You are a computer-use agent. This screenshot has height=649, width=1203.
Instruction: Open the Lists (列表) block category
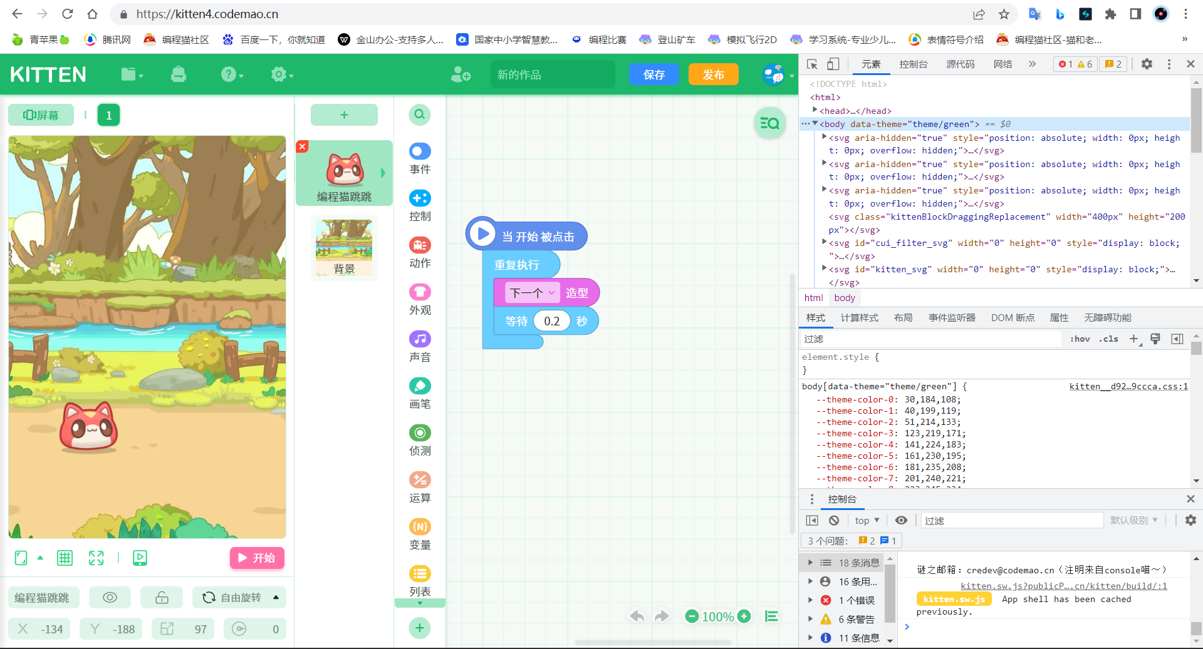point(420,581)
